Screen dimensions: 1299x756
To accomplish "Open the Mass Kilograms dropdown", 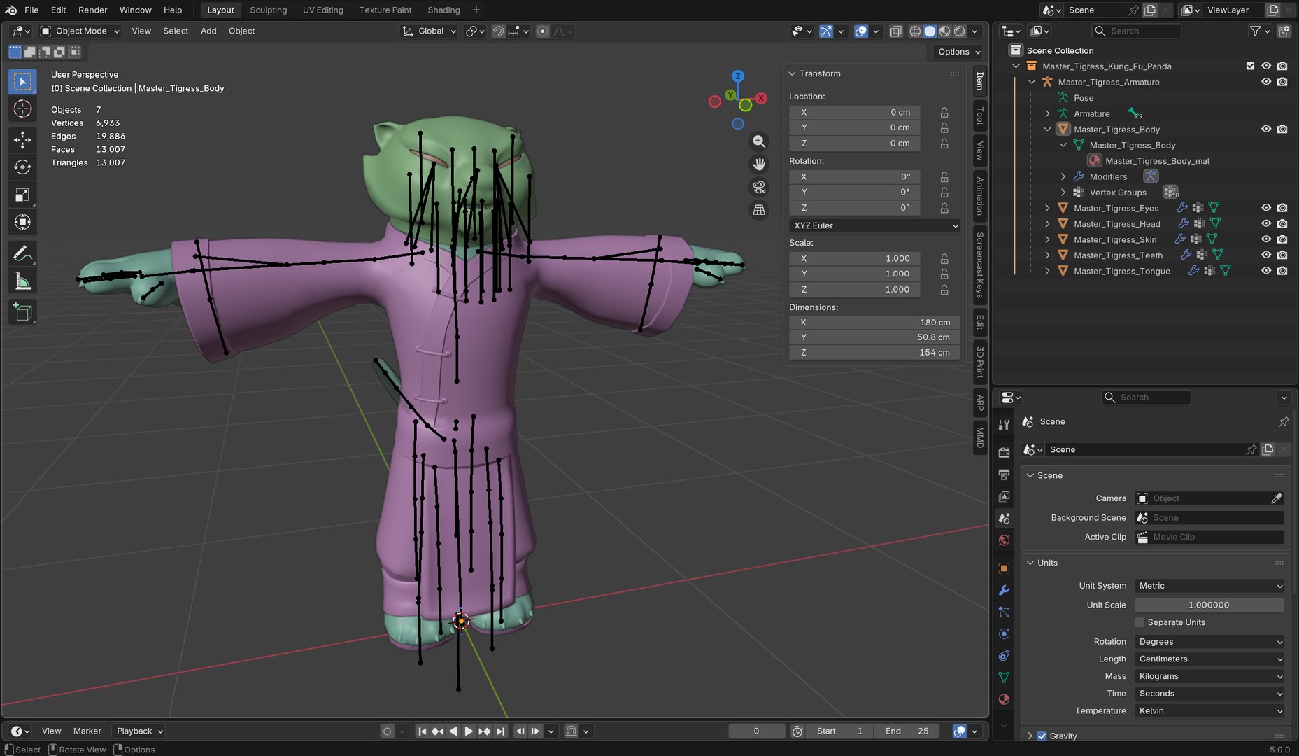I will [x=1209, y=676].
